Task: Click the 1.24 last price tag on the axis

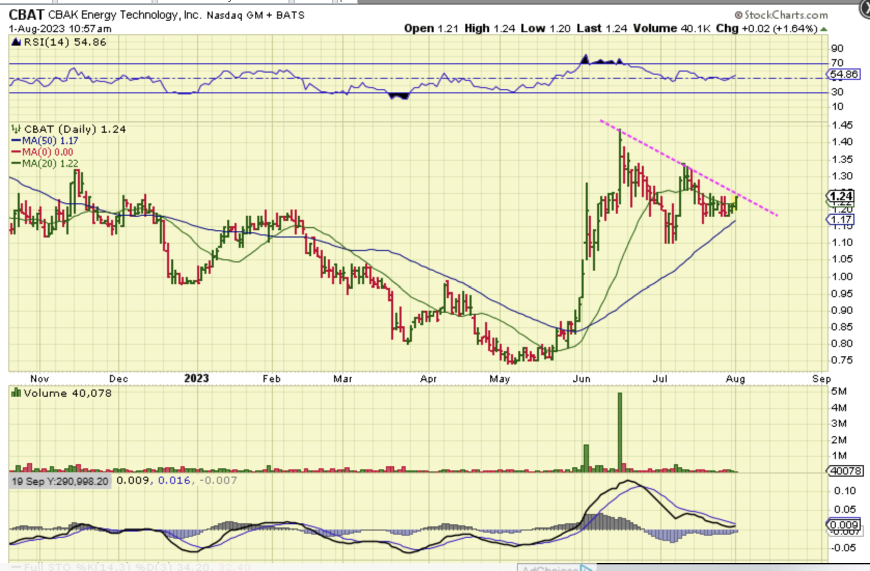Action: (840, 196)
